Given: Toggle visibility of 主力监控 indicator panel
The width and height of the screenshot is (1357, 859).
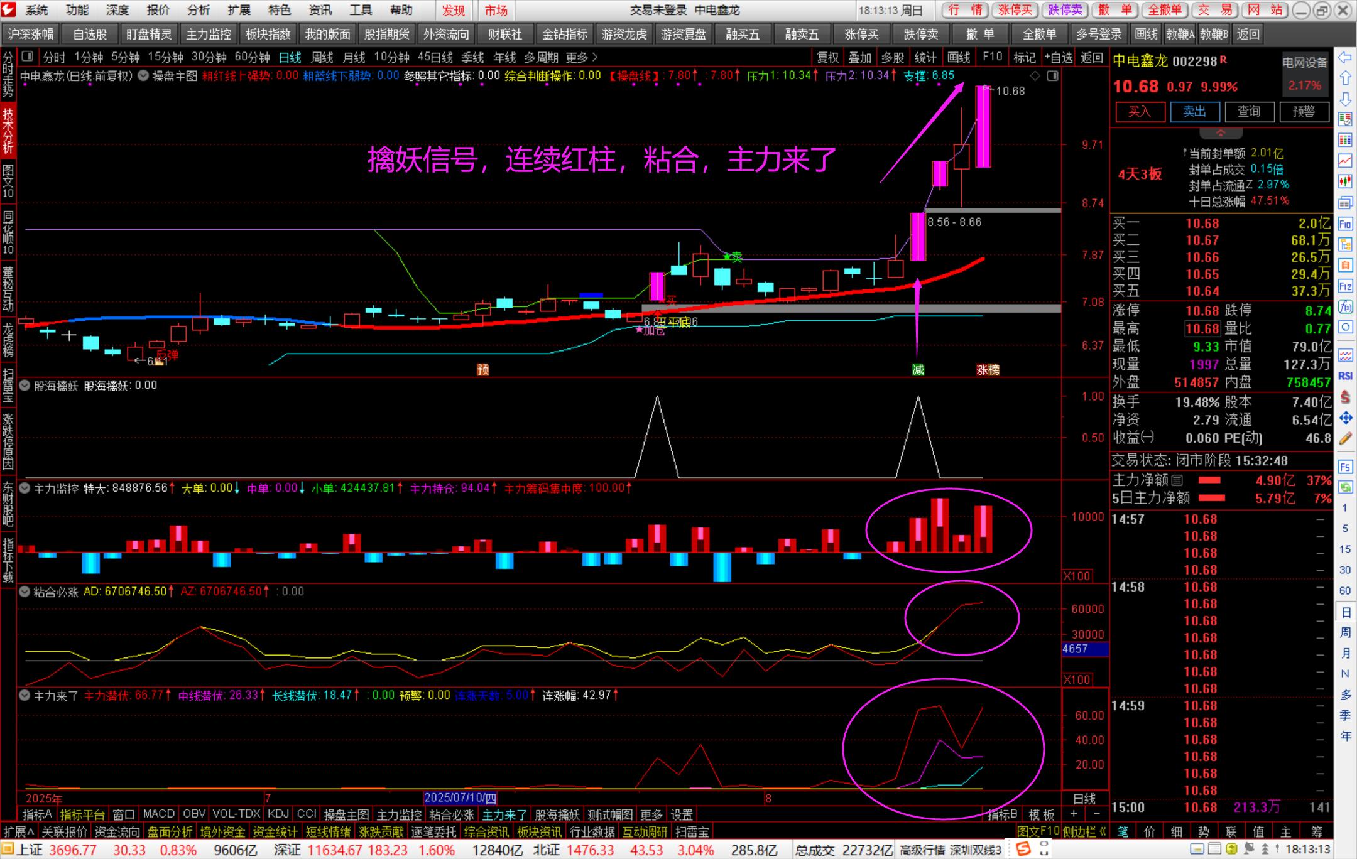Looking at the screenshot, I should [25, 488].
